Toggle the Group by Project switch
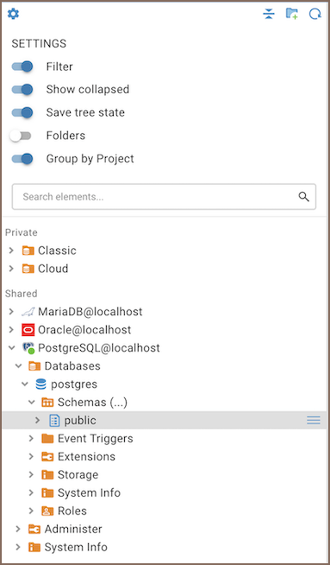The height and width of the screenshot is (565, 330). [22, 159]
